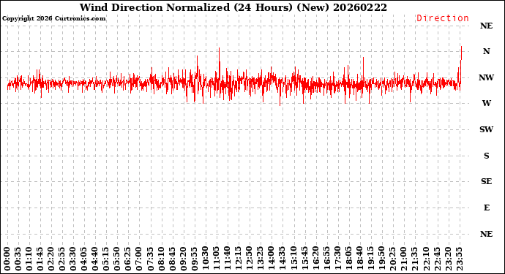Click the '16:55' time axis label
This screenshot has height=274, width=505.
coord(326,259)
